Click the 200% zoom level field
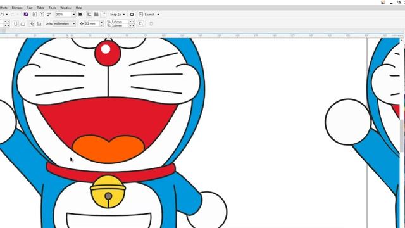This screenshot has width=405, height=228. pos(63,15)
